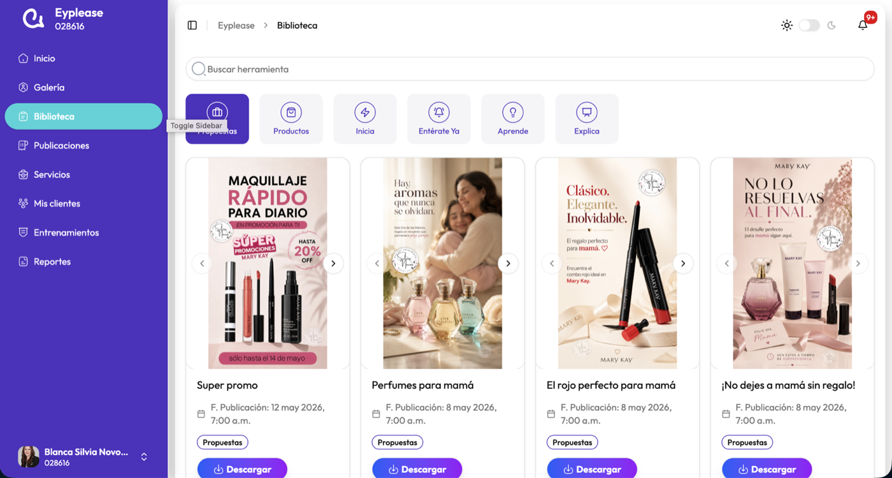Select the Propuestas category tab
892x478 pixels.
217,119
